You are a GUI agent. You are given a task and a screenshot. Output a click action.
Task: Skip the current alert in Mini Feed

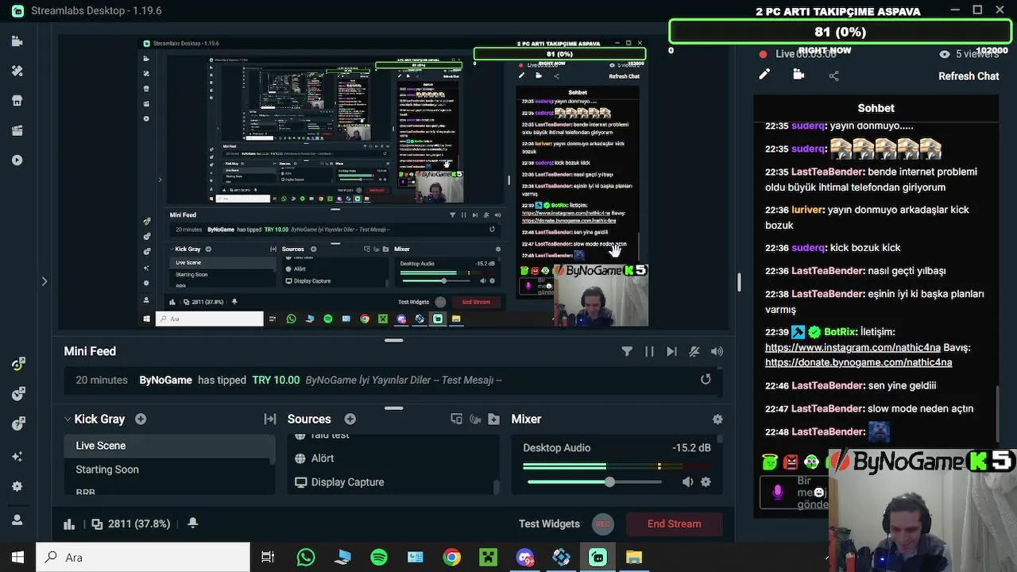tap(671, 351)
